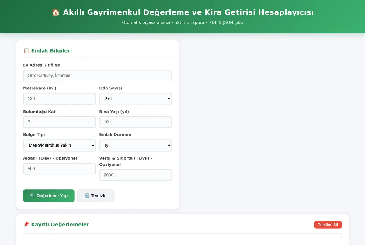Open the Emlak Durumu dropdown
The width and height of the screenshot is (365, 245).
135,145
